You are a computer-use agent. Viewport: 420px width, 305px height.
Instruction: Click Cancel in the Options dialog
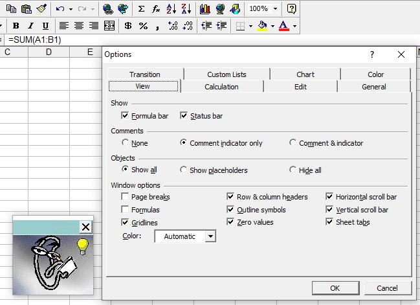387,288
